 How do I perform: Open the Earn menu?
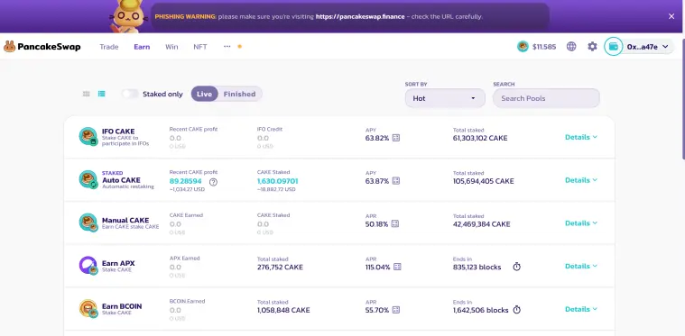coord(142,47)
